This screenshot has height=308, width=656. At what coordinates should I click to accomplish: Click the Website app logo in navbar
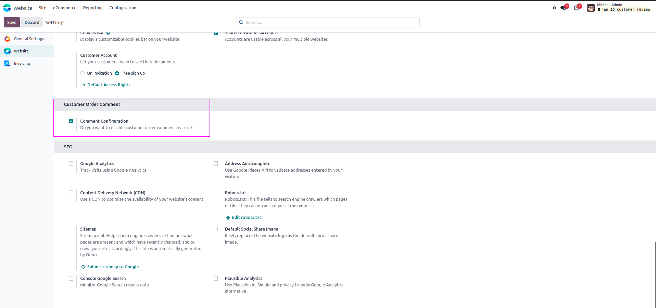coord(7,8)
